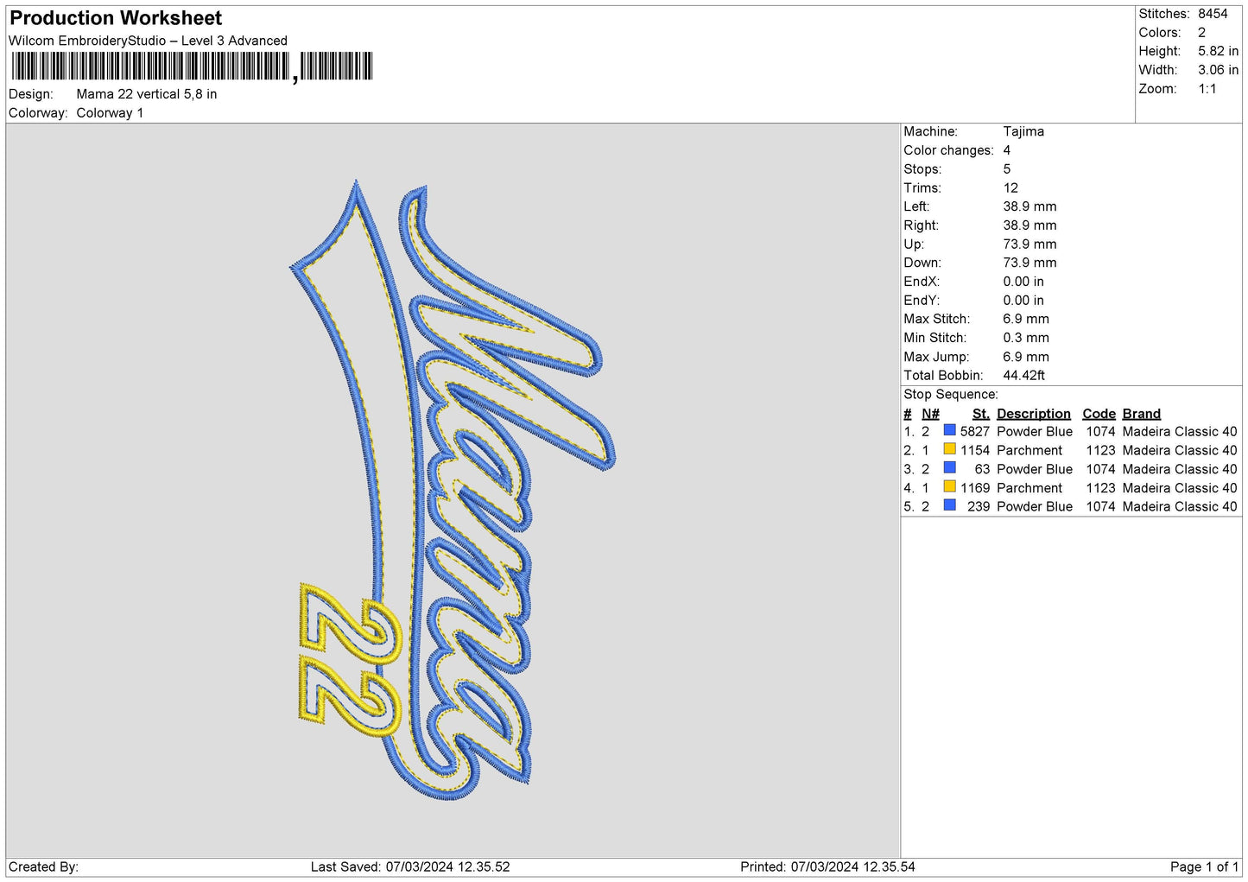Click the 'Created By:' footer label
This screenshot has width=1248, height=882.
point(43,867)
